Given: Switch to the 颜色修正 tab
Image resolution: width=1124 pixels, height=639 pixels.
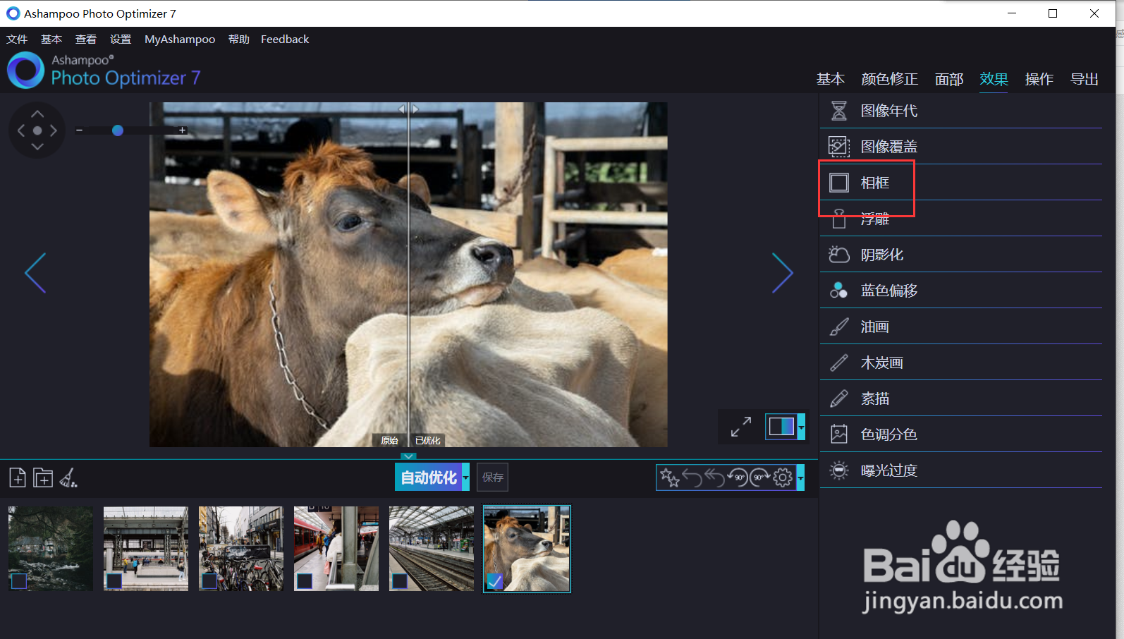Looking at the screenshot, I should coord(890,79).
